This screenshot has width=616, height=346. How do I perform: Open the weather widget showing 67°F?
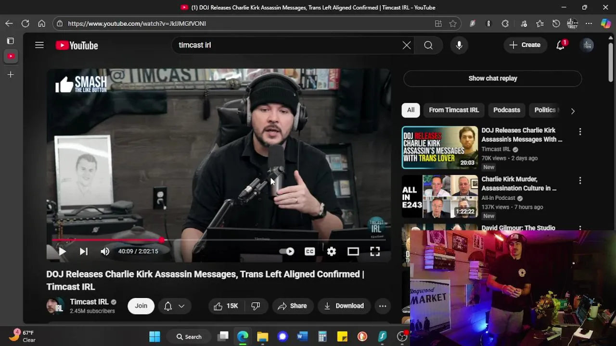(x=23, y=336)
